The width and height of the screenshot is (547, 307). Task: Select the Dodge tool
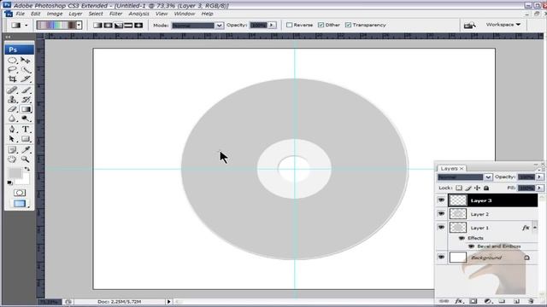coord(26,119)
